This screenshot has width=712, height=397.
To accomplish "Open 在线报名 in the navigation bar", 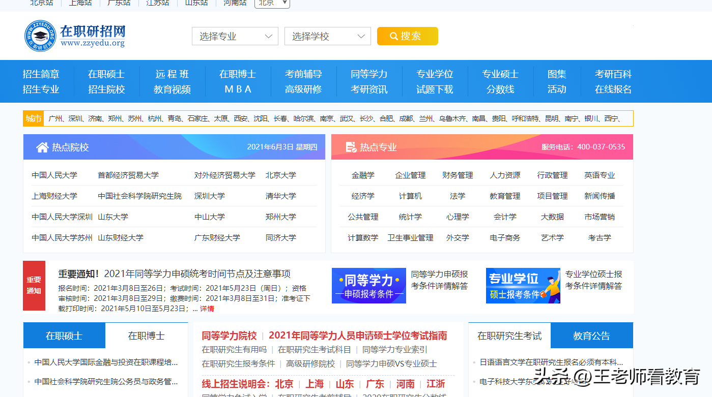I will click(613, 89).
